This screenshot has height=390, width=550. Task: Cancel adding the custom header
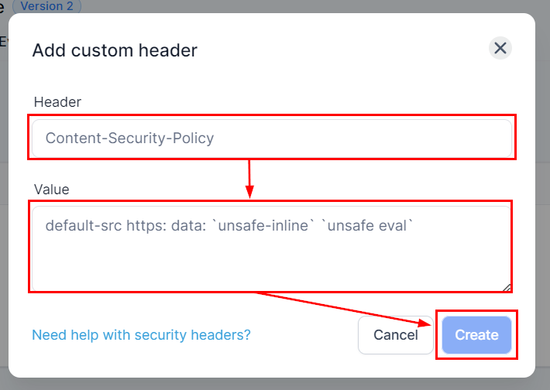pos(396,335)
